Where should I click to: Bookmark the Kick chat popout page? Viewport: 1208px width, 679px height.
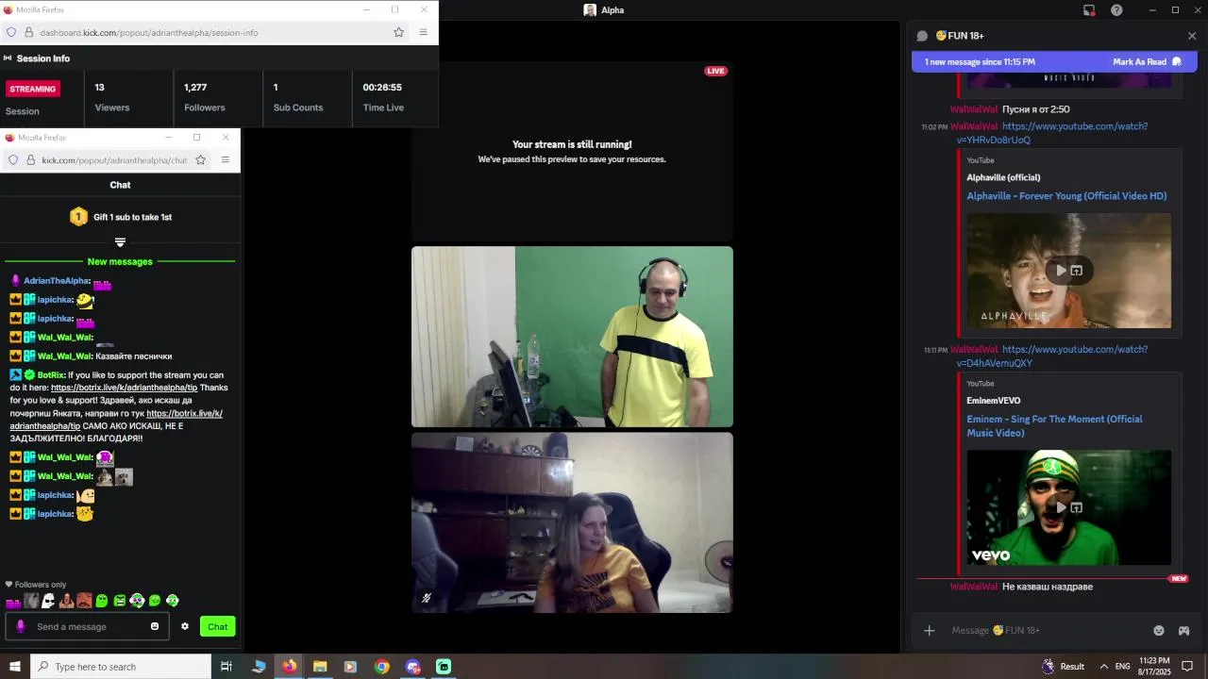tap(200, 159)
